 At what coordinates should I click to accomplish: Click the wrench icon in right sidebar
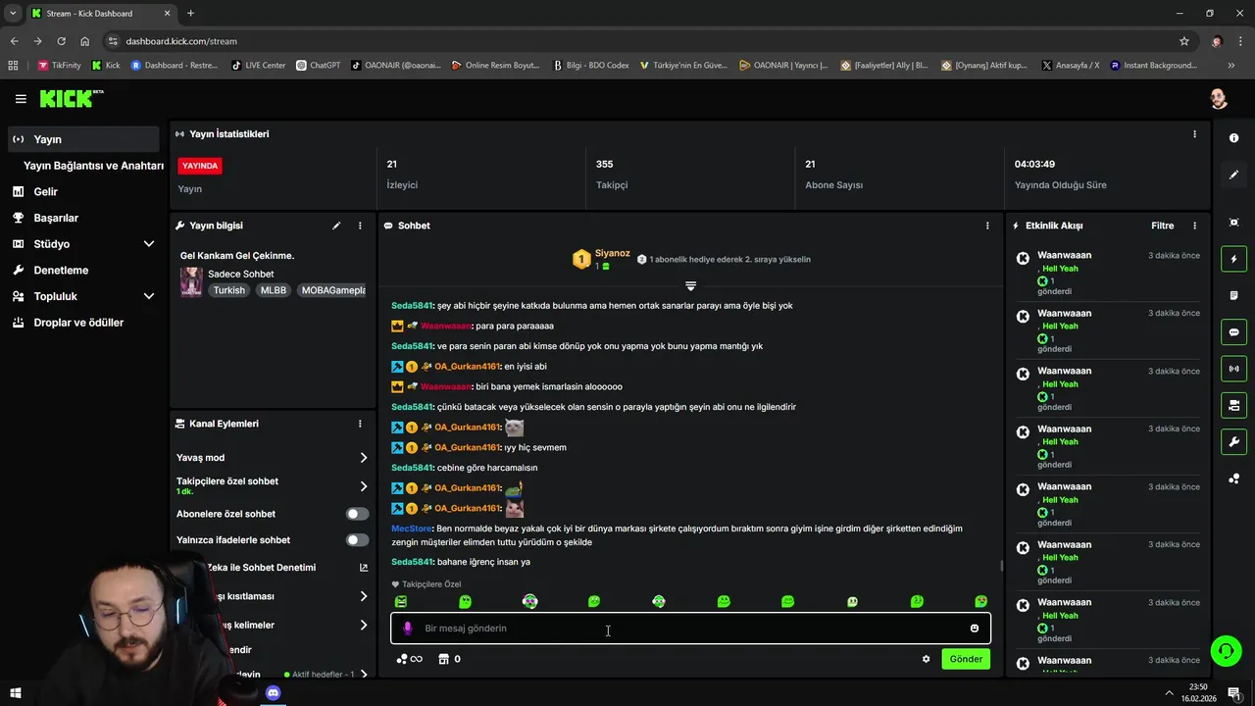(x=1233, y=441)
